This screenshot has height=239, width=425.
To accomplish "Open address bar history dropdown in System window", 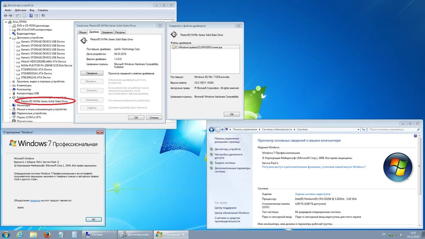I will point(358,130).
